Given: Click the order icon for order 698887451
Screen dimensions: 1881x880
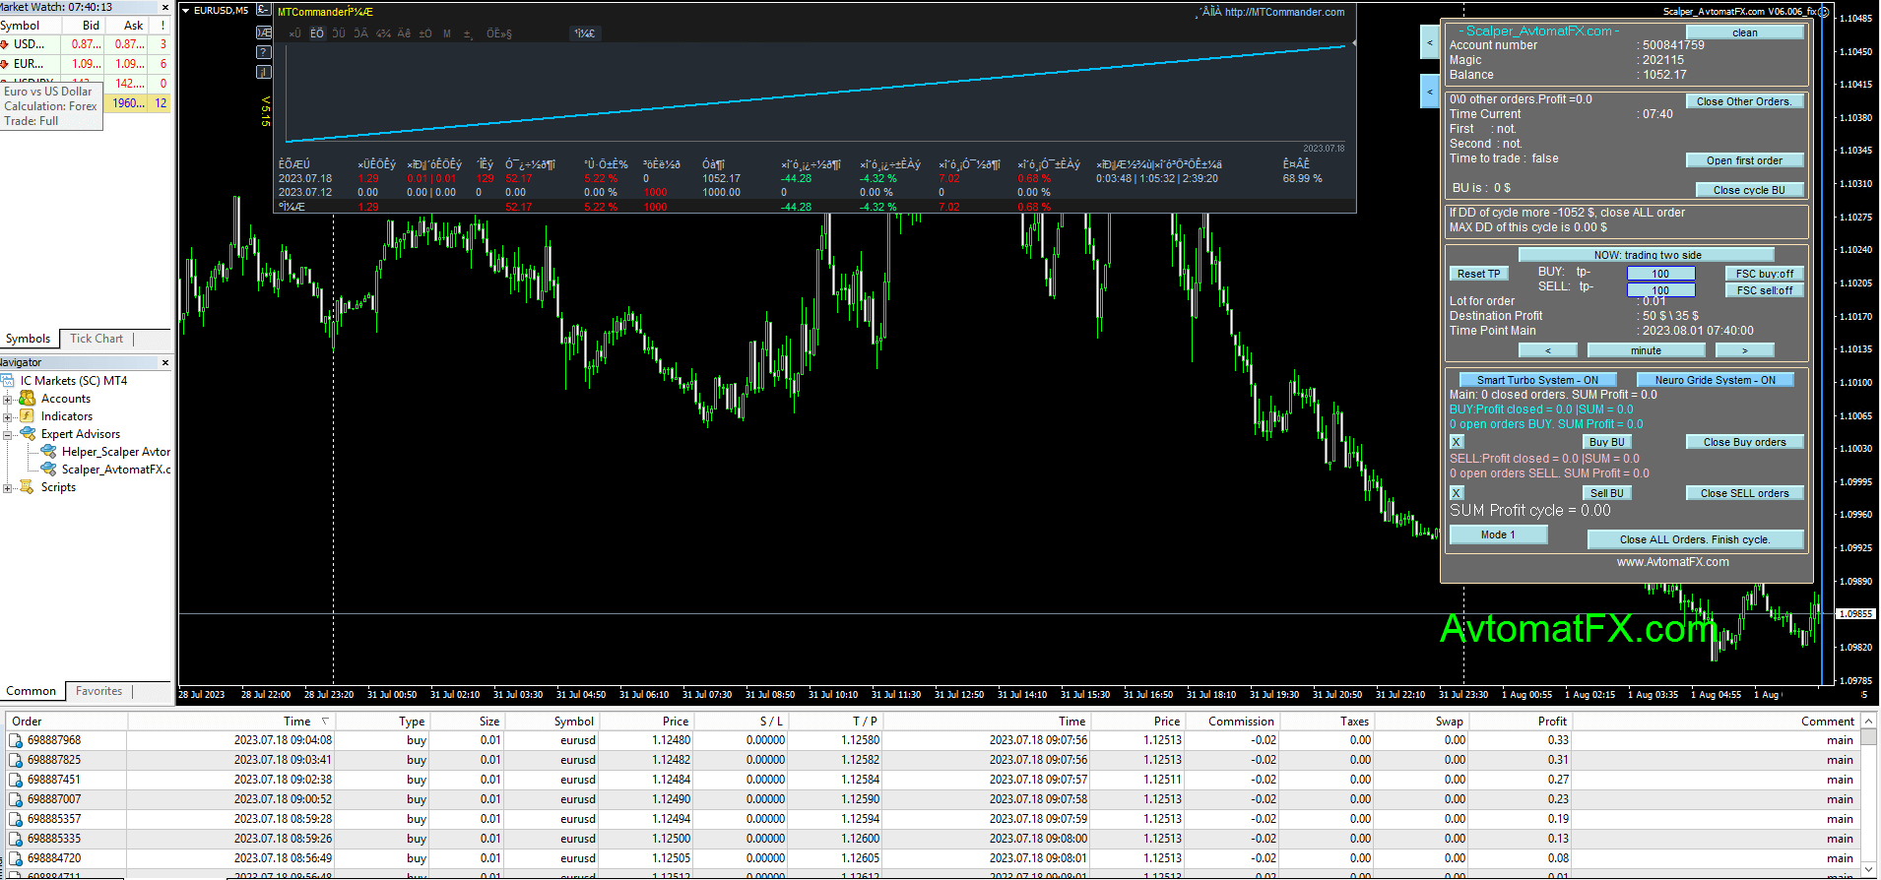Looking at the screenshot, I should pos(16,780).
